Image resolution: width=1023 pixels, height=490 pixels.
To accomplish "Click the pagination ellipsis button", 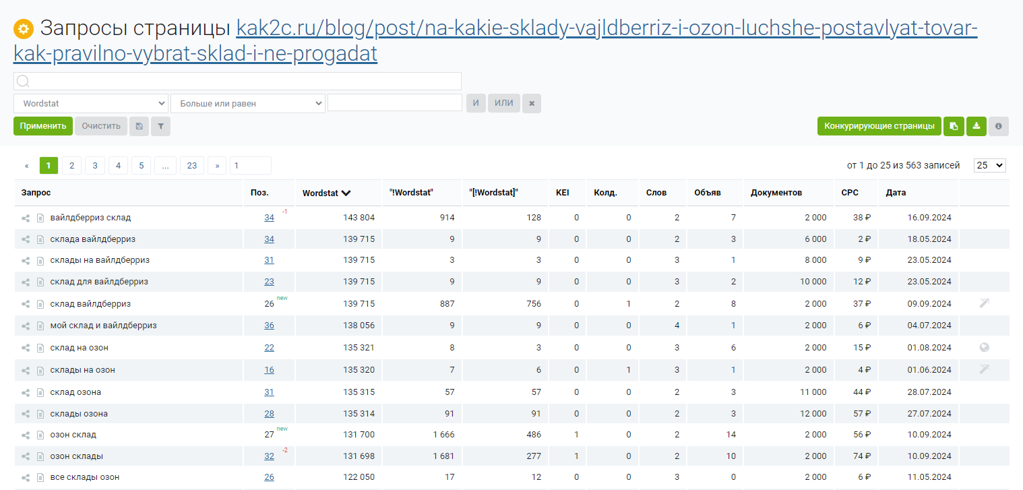I will coord(165,166).
